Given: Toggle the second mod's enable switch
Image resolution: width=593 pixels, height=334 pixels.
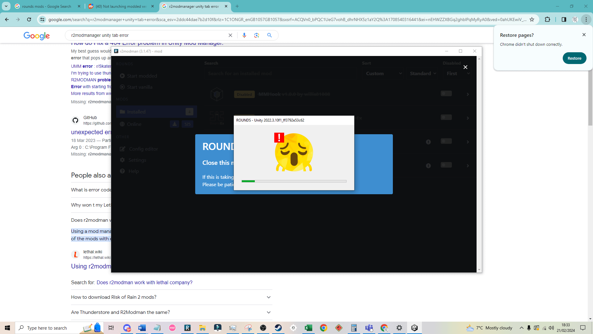Looking at the screenshot, I should [x=446, y=117].
